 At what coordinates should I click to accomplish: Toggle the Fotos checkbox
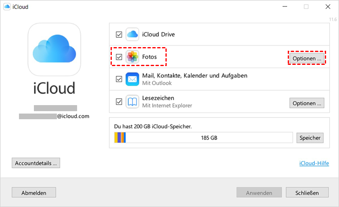(119, 57)
